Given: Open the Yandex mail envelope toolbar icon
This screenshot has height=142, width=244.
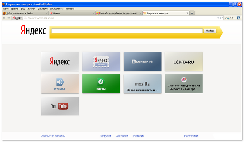Looking at the screenshot, I should (227, 18).
